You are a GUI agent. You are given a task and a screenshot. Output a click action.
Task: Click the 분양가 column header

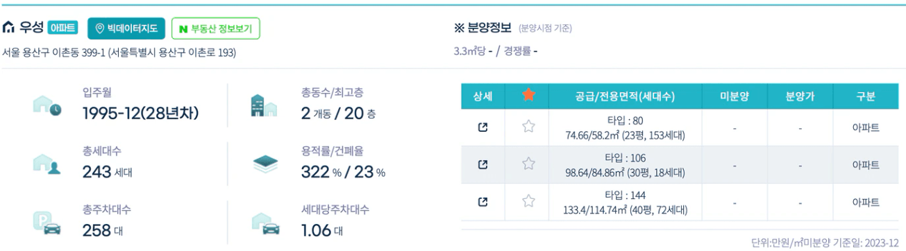[x=799, y=97]
